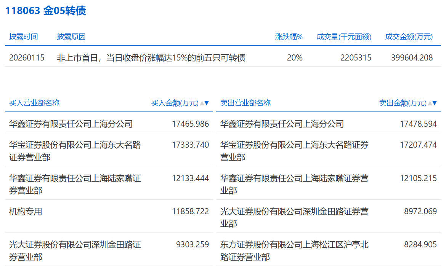Select 华鑫证券上海陆家嘴 in the sell column

click(294, 185)
